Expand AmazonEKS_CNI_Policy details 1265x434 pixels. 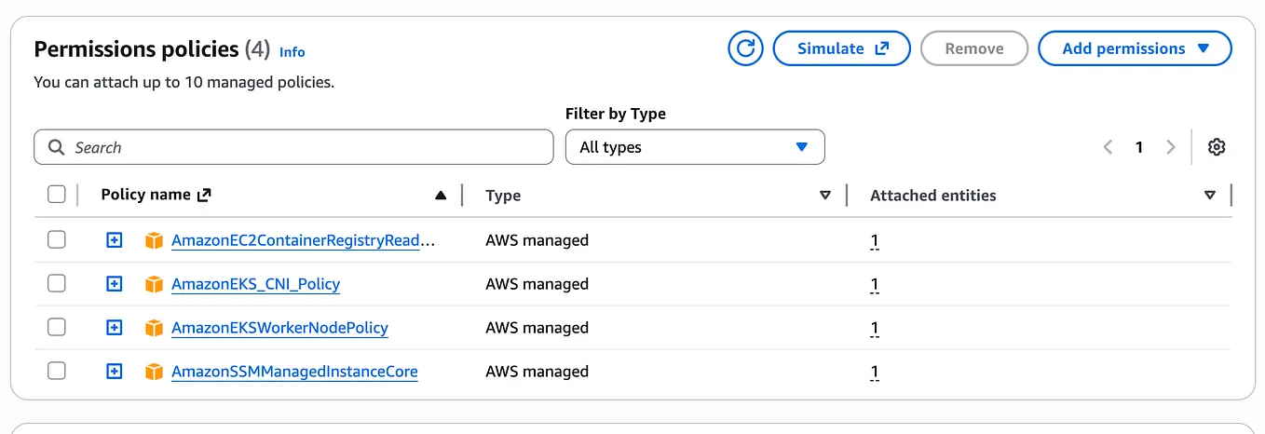pos(114,284)
